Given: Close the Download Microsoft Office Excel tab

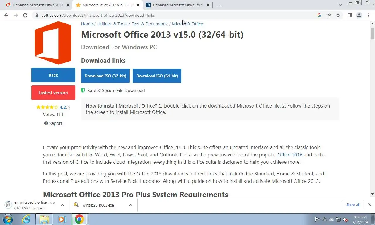Looking at the screenshot, I should point(208,5).
